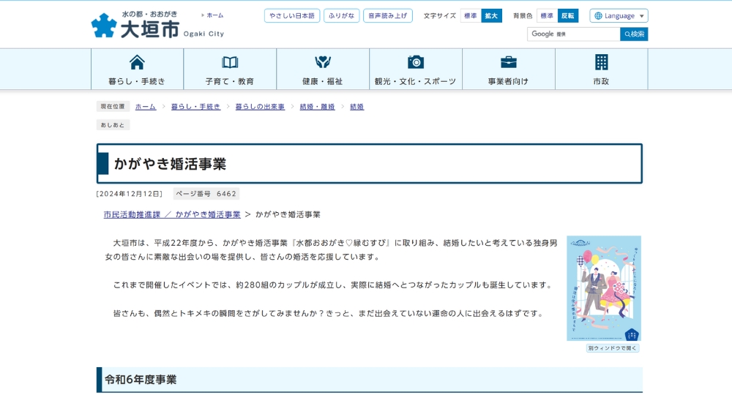
Task: Click the 令和6年度事業 section heading
Action: tap(141, 380)
